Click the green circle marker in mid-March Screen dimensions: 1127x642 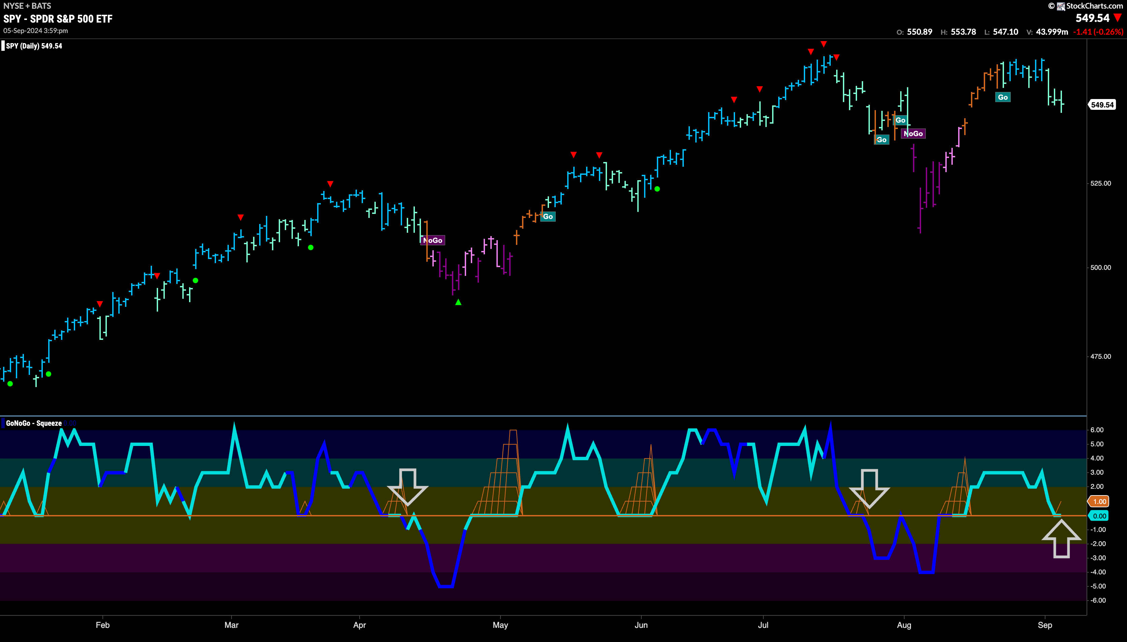pyautogui.click(x=310, y=247)
